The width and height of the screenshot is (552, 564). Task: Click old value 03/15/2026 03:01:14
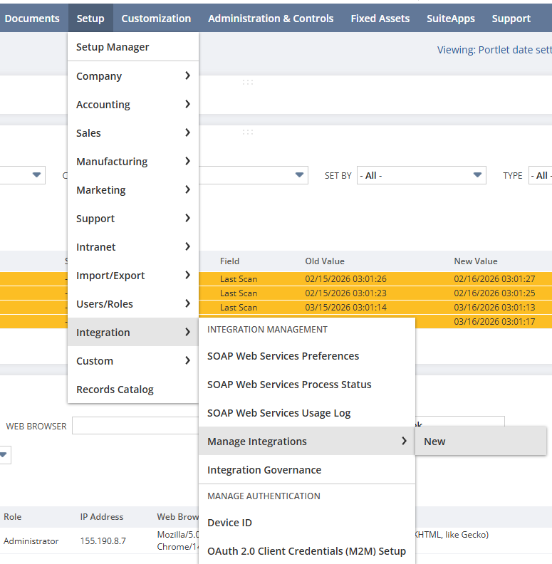coord(346,308)
